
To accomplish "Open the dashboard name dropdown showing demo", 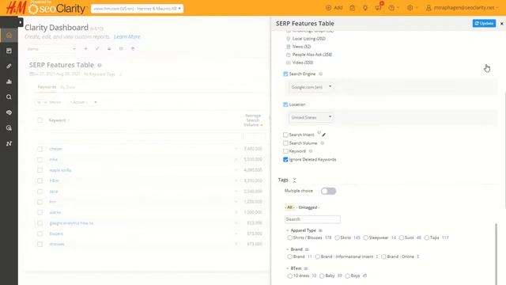I will 51,49.
